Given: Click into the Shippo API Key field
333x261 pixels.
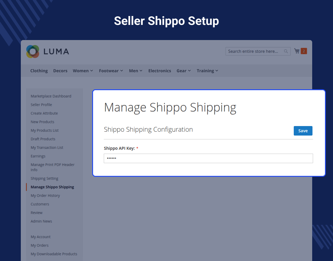Looking at the screenshot, I should tap(208, 158).
